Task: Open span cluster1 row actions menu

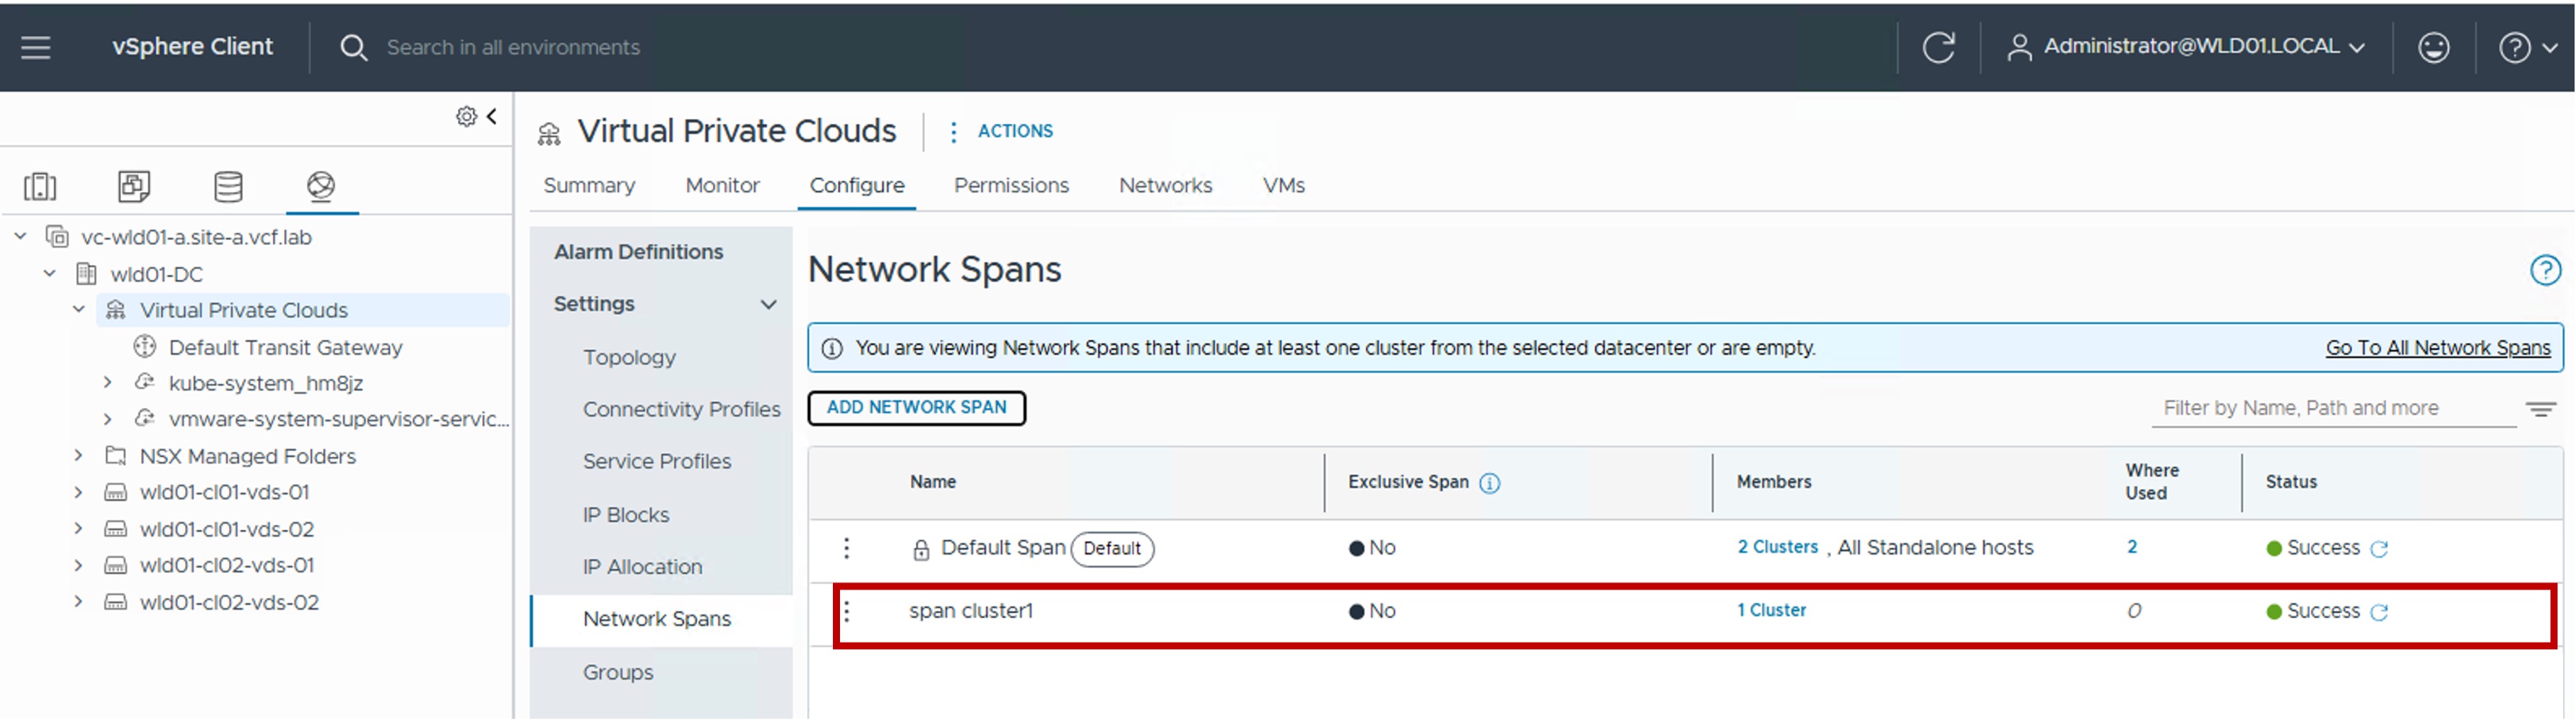Action: 846,611
